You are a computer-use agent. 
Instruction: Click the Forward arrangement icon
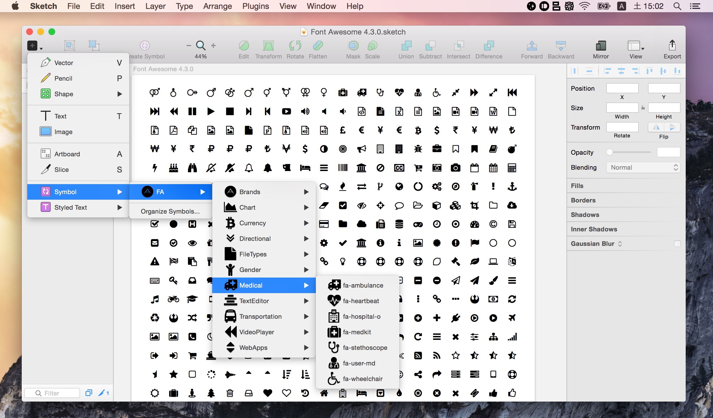[x=532, y=46]
